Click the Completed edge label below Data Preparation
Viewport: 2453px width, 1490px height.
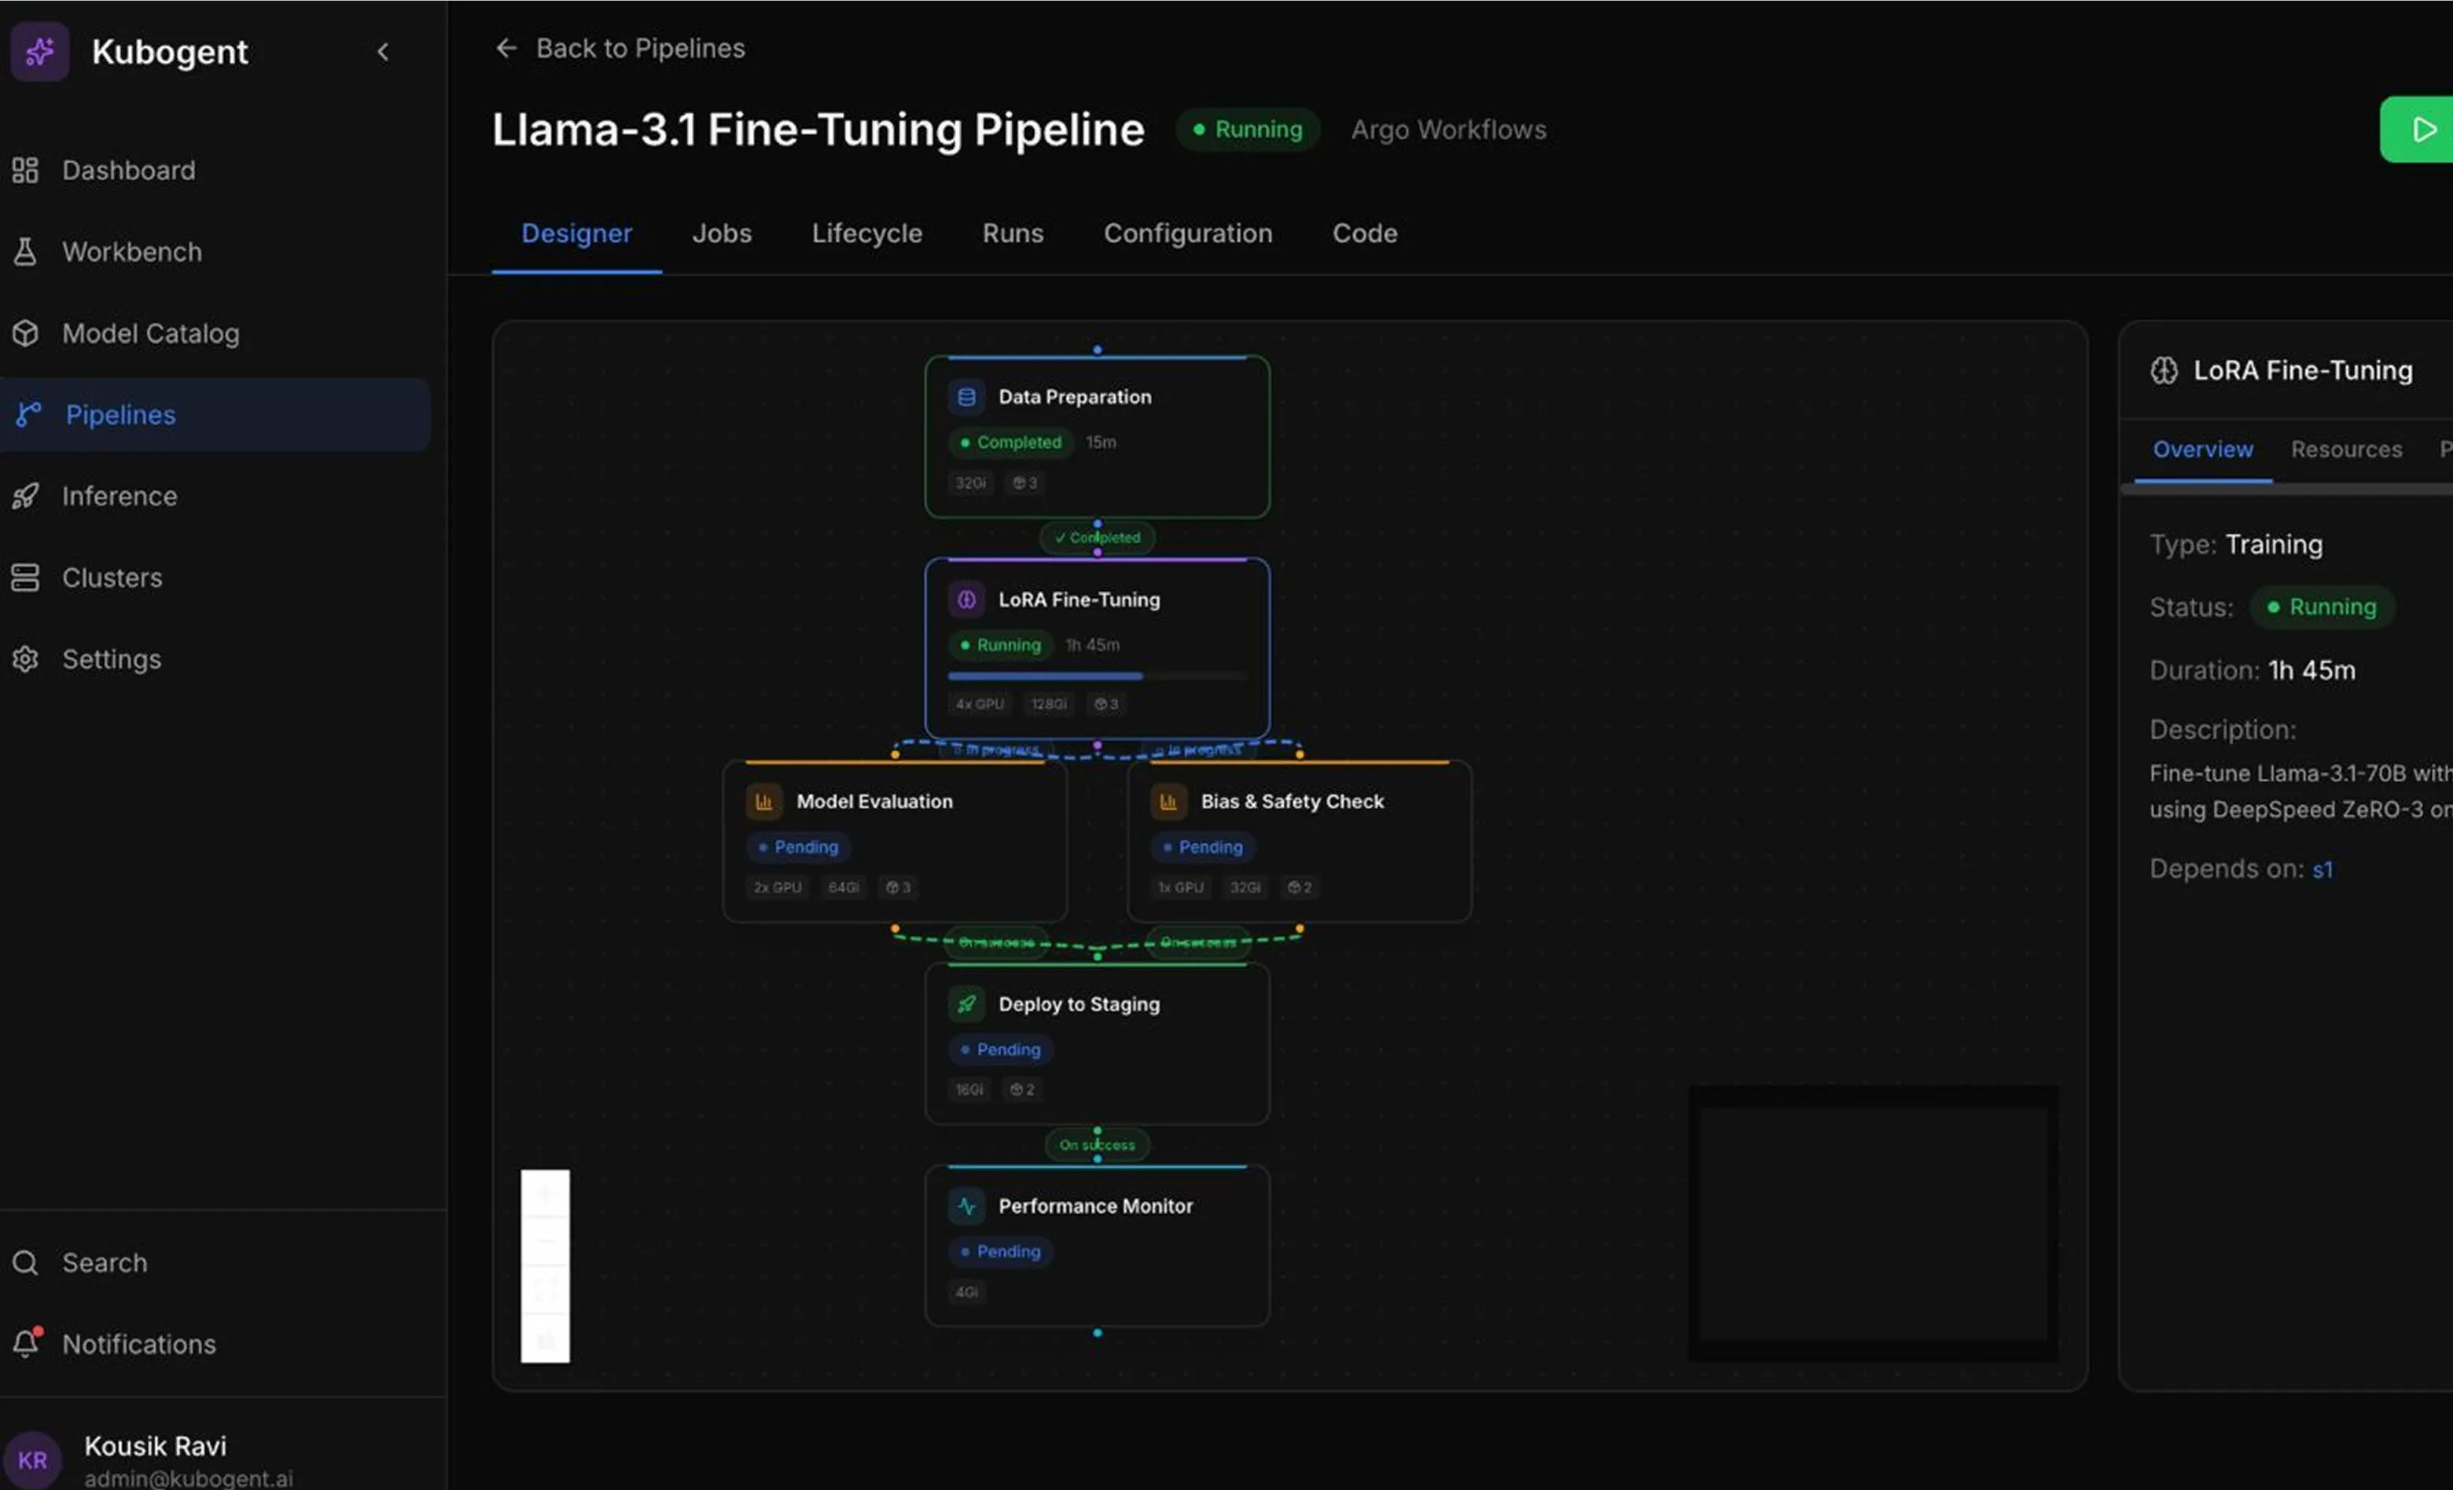coord(1097,538)
